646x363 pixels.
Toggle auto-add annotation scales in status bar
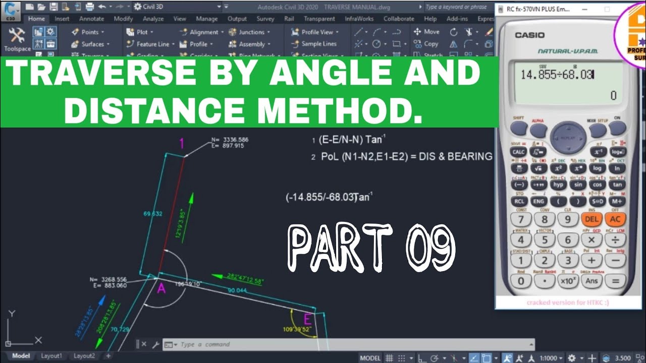520,357
